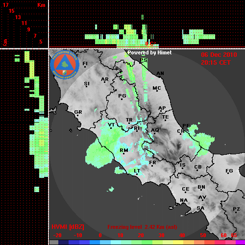The image size is (245, 245).
Task: Click the -20 dBZ legend value
Action: (x=57, y=235)
